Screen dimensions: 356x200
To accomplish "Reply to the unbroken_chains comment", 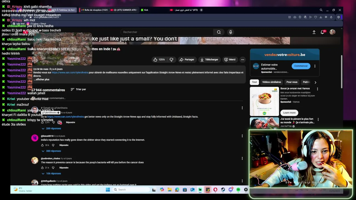I will tap(64, 168).
